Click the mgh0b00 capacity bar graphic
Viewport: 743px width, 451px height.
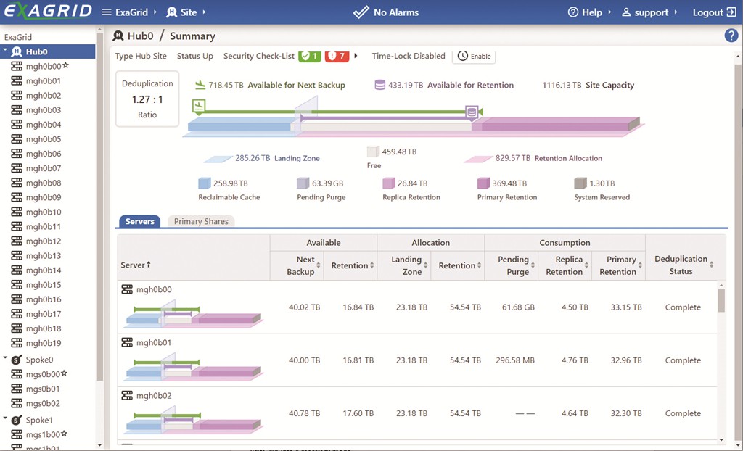(193, 315)
